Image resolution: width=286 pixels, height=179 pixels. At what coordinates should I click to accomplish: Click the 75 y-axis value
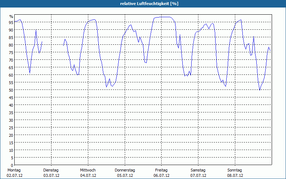[x=11, y=53]
